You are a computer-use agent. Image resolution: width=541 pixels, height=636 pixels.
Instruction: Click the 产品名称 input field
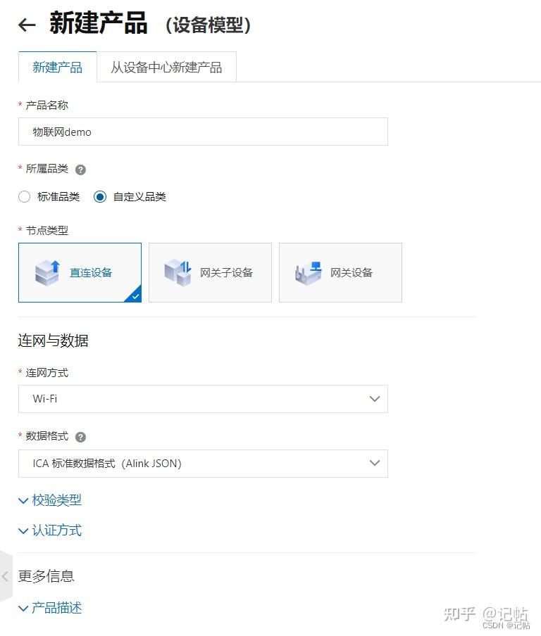(x=203, y=132)
